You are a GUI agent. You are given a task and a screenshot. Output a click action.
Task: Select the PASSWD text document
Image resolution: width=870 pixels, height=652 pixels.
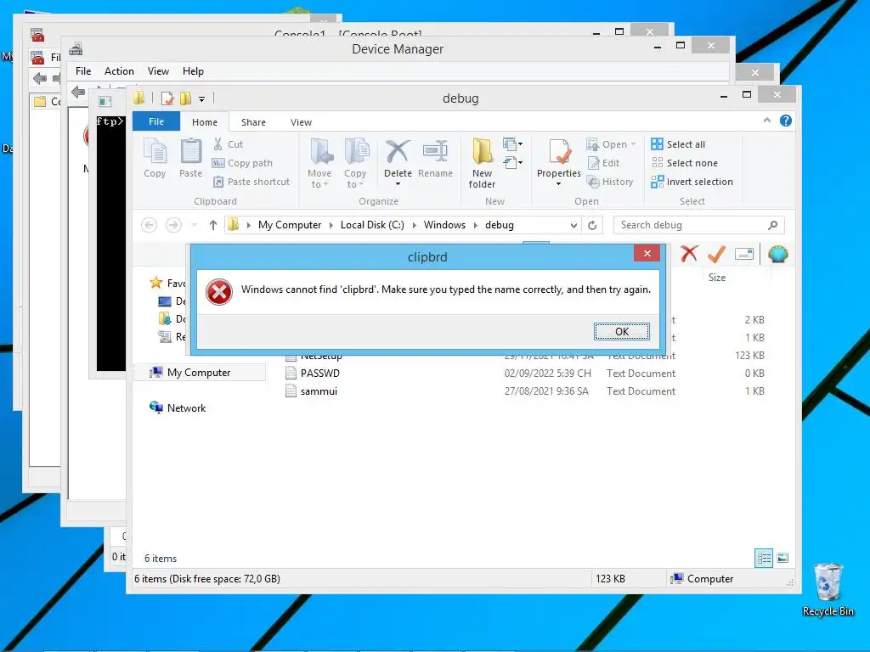[x=319, y=374]
